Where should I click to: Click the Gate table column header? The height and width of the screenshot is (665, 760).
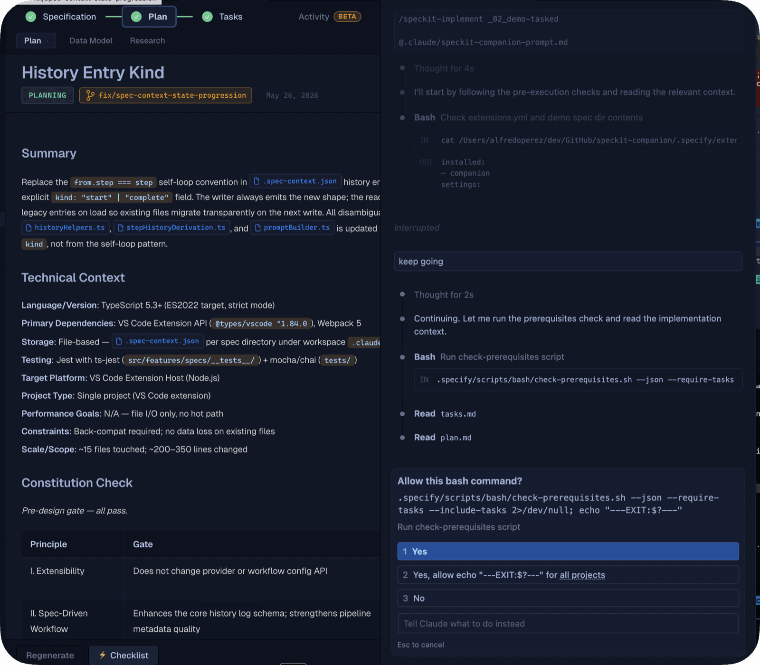143,544
